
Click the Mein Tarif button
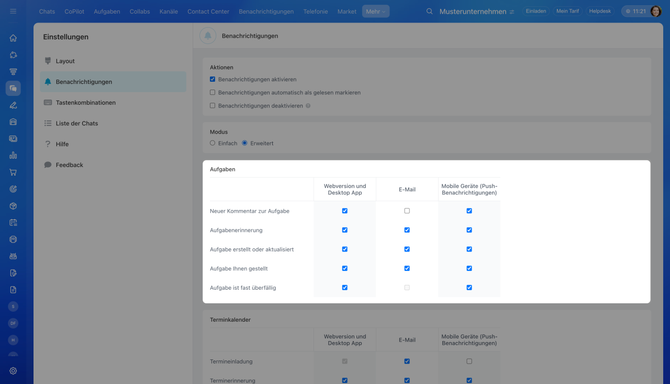click(566, 11)
